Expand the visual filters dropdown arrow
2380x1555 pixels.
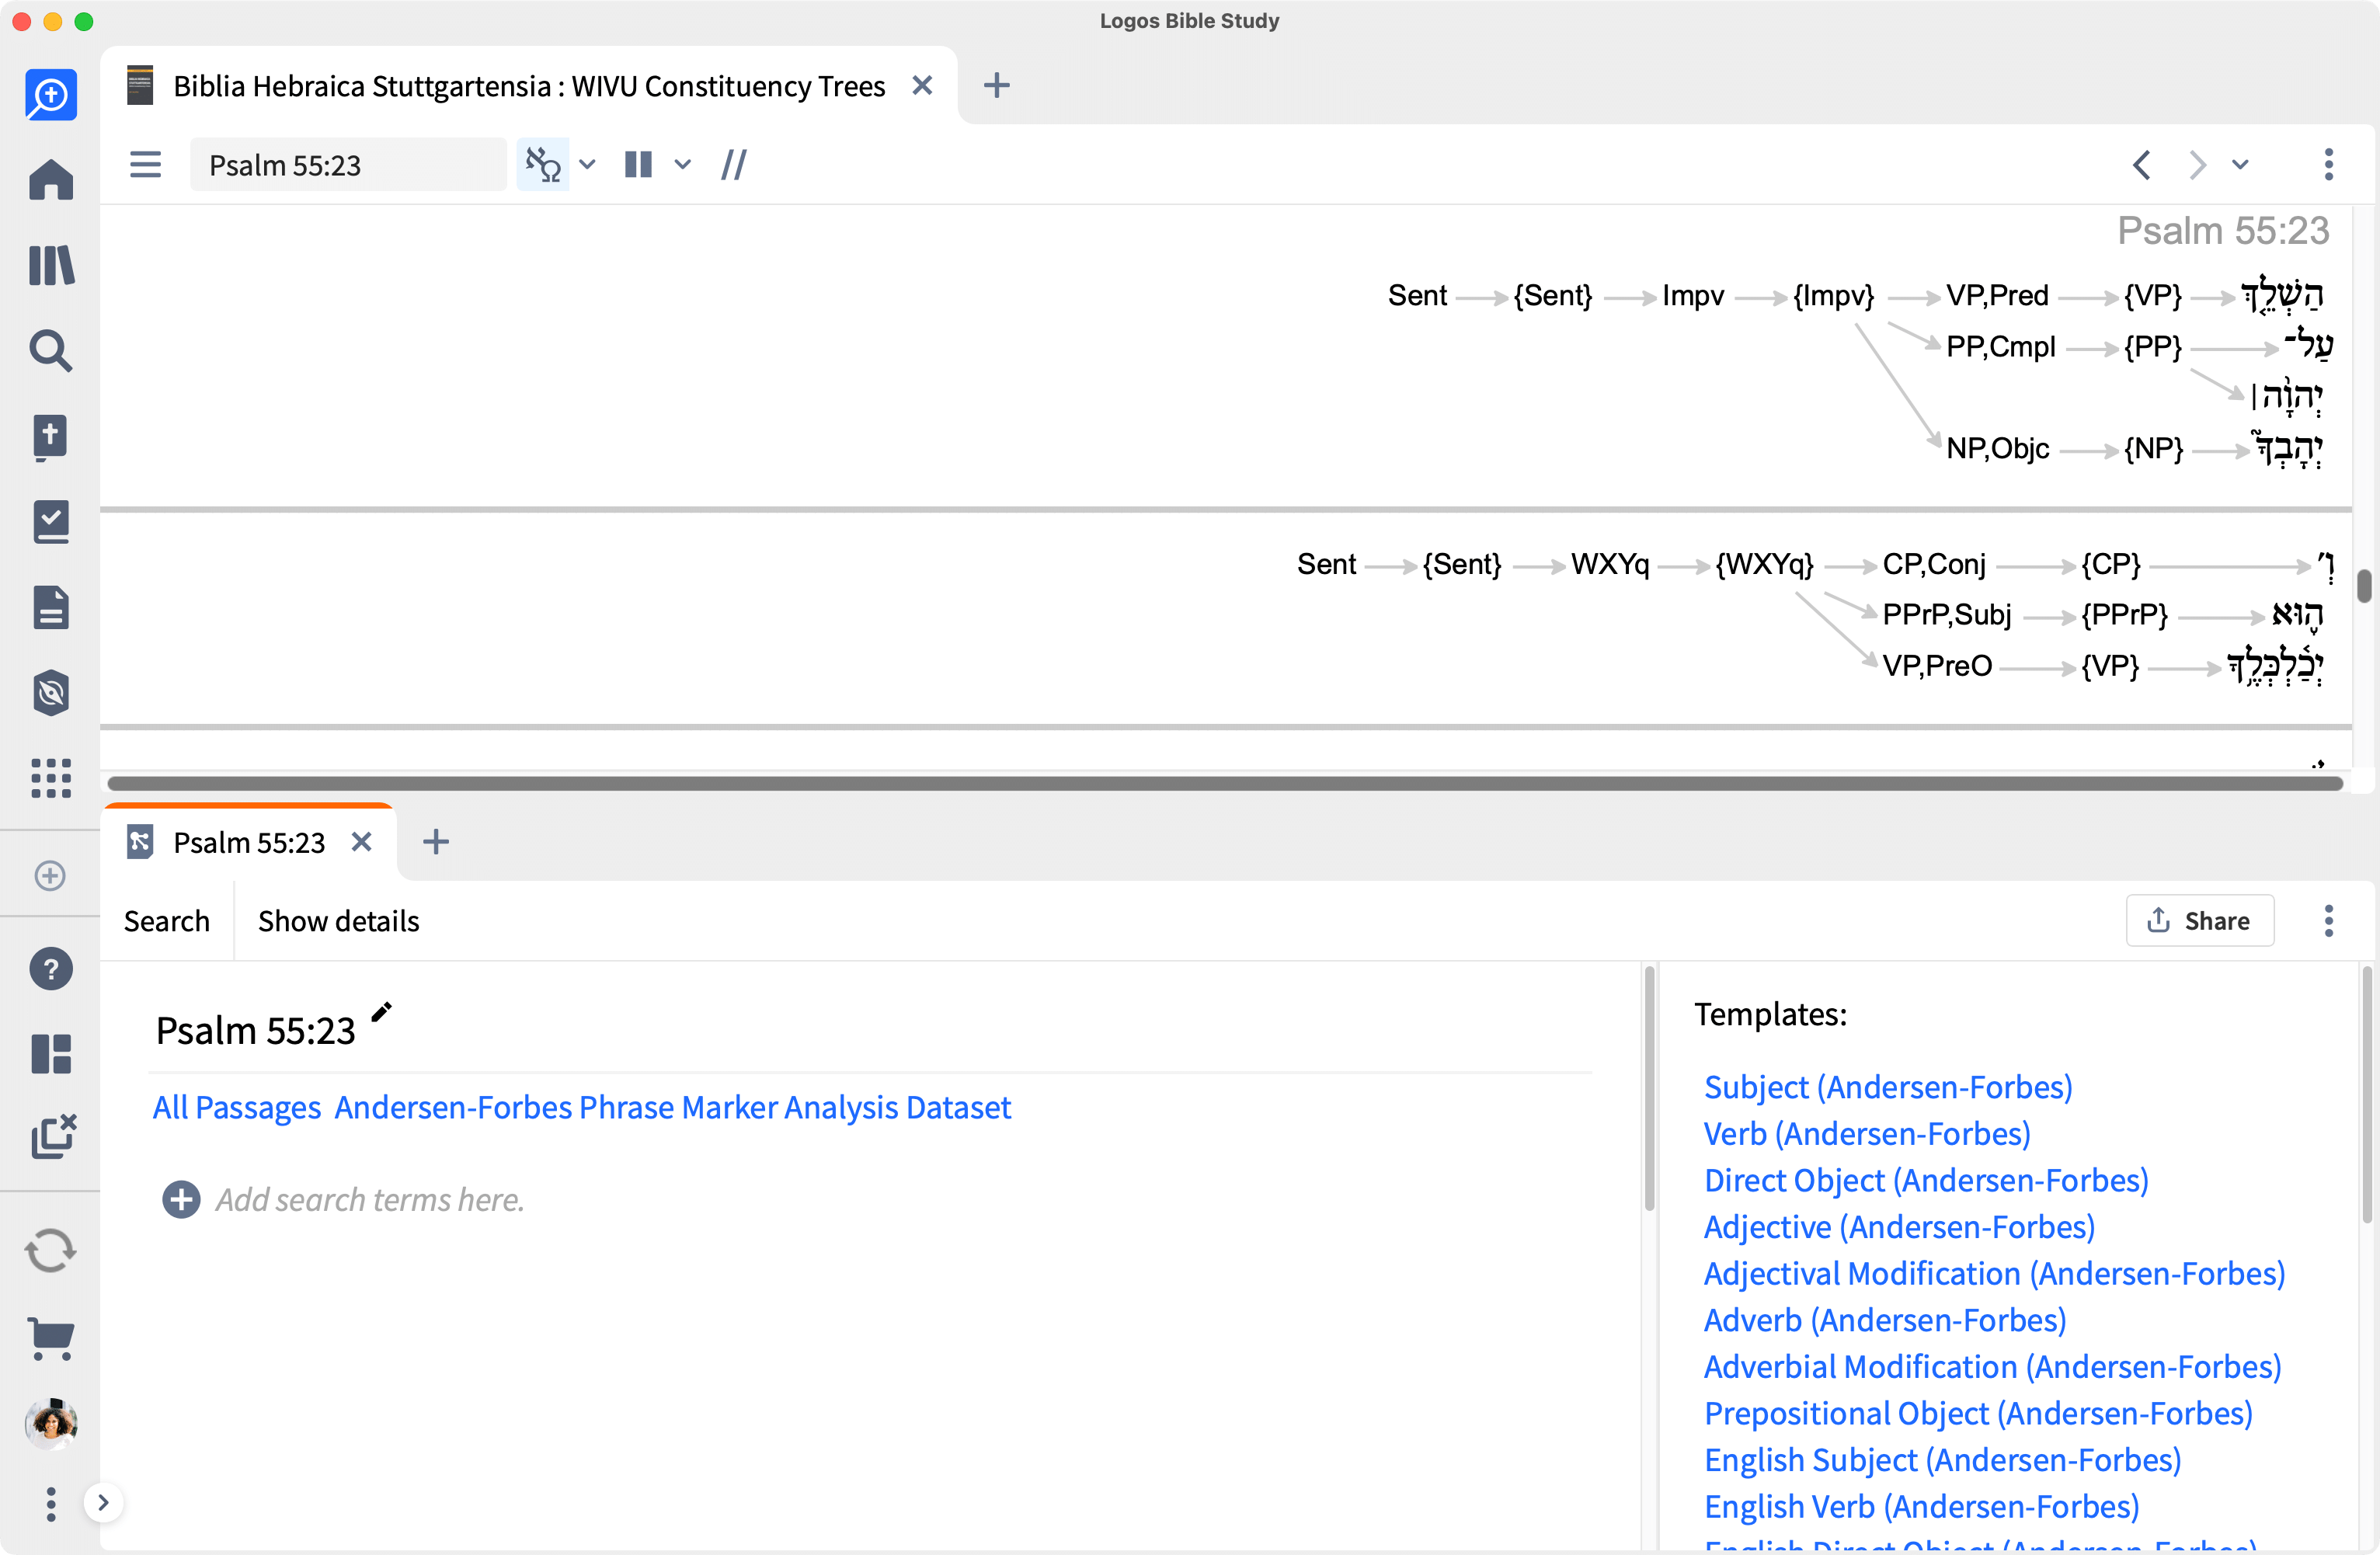pyautogui.click(x=588, y=164)
